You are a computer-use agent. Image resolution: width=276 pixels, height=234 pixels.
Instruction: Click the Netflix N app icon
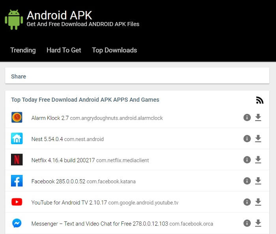(17, 160)
